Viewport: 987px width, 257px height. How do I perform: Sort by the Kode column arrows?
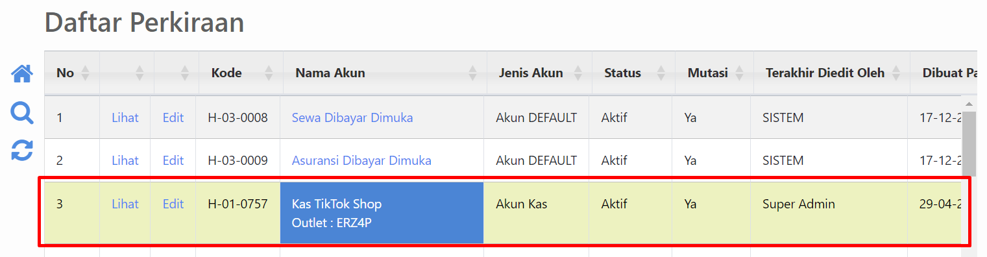pos(269,73)
